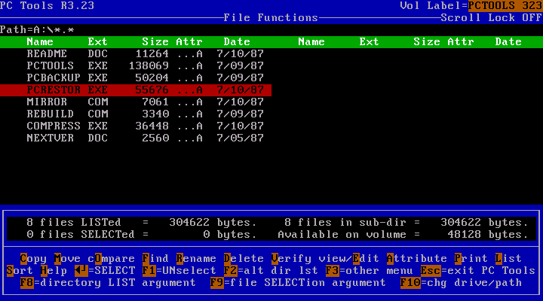Click F10=chg drive/path
Screen dimensions: 543x301
click(461, 283)
